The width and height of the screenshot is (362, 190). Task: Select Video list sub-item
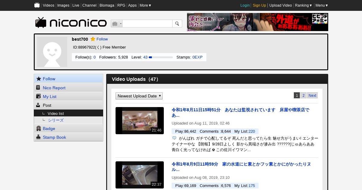pyautogui.click(x=68, y=113)
